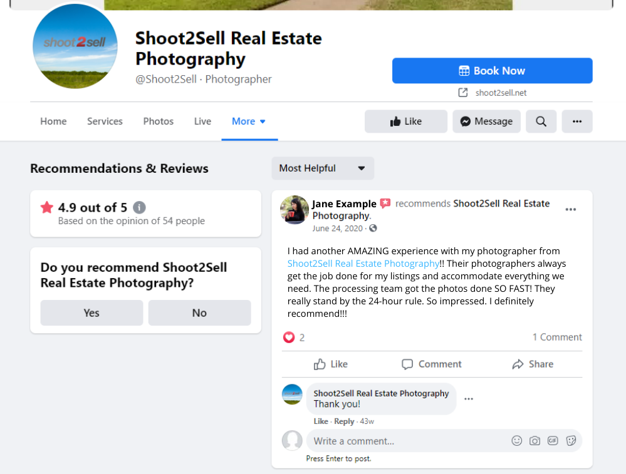Like the Shoot2Sell page
The height and width of the screenshot is (474, 626).
(406, 121)
